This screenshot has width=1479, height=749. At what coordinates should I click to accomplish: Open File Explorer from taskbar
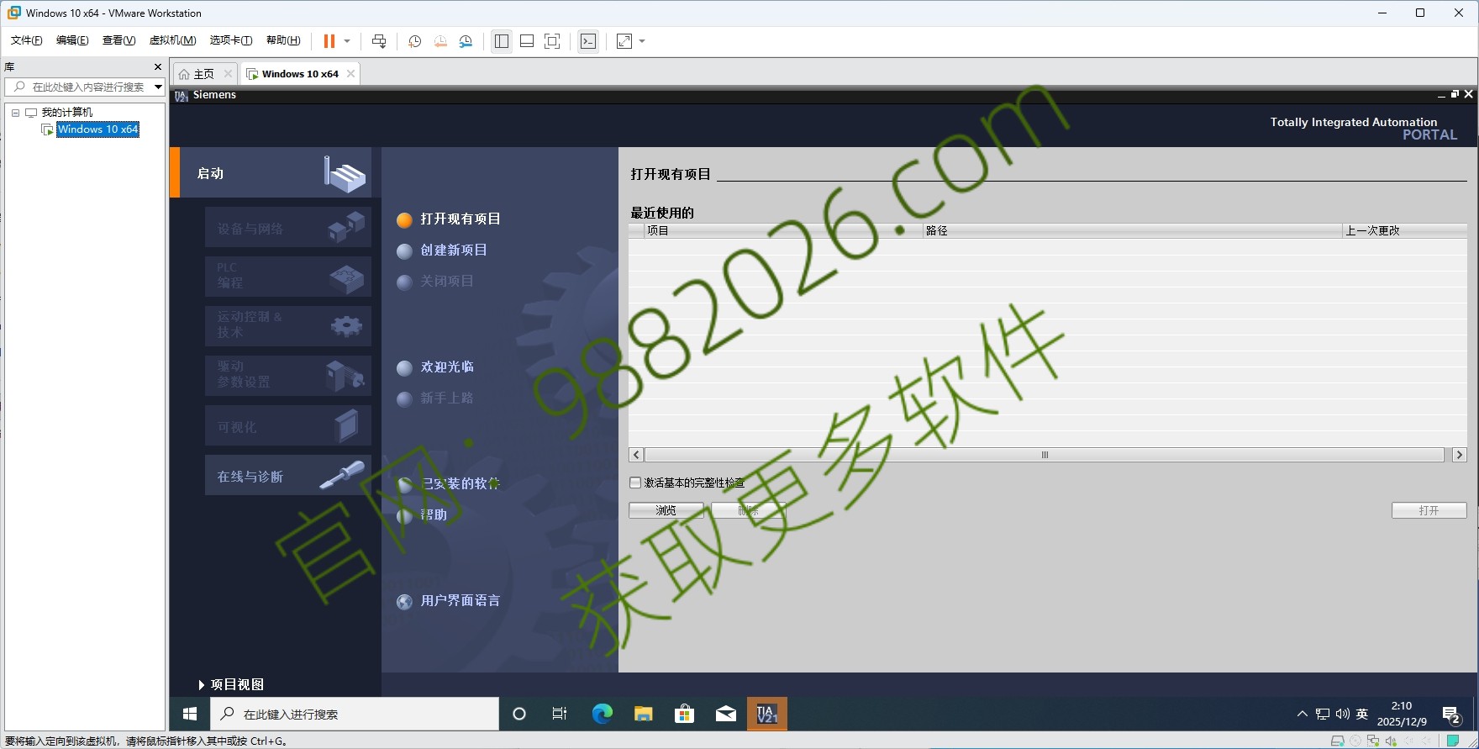click(644, 714)
